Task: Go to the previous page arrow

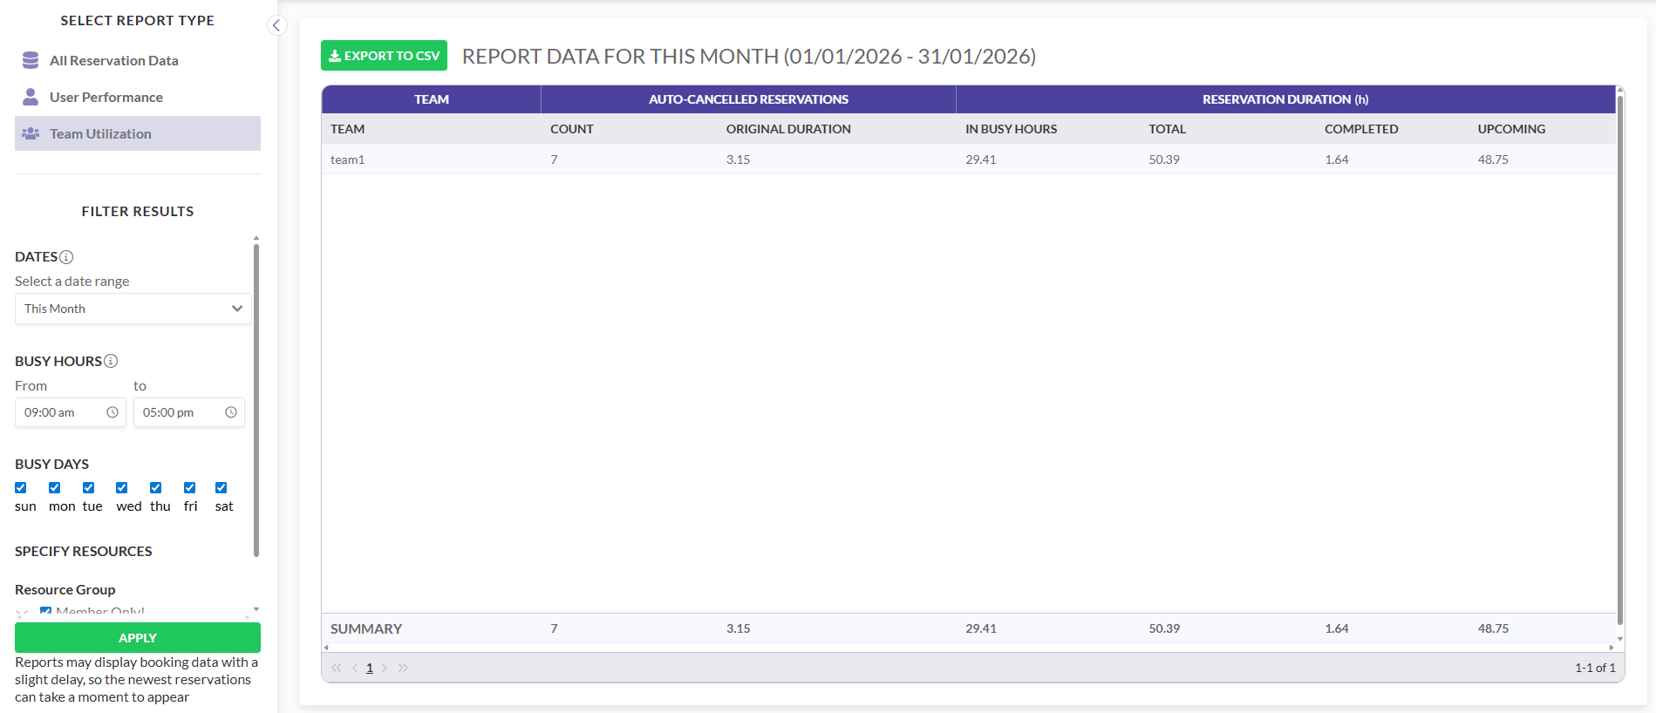Action: tap(355, 668)
